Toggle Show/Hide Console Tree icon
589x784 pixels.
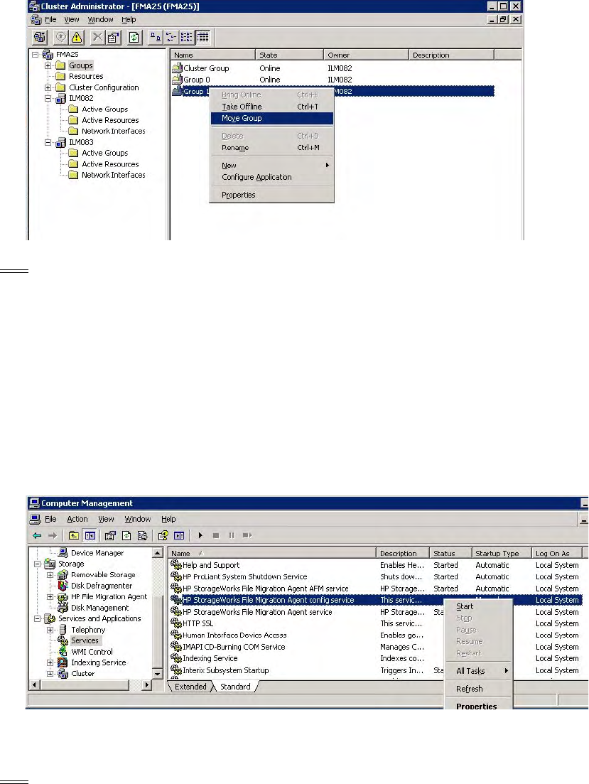coord(90,535)
